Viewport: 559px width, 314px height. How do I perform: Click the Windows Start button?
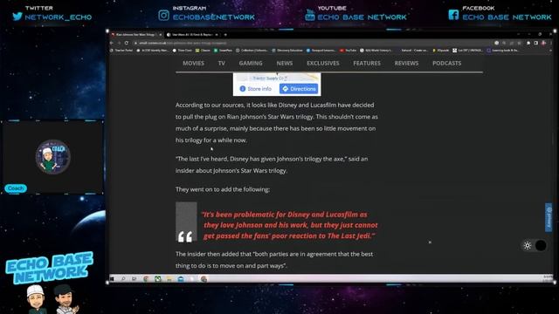point(112,279)
